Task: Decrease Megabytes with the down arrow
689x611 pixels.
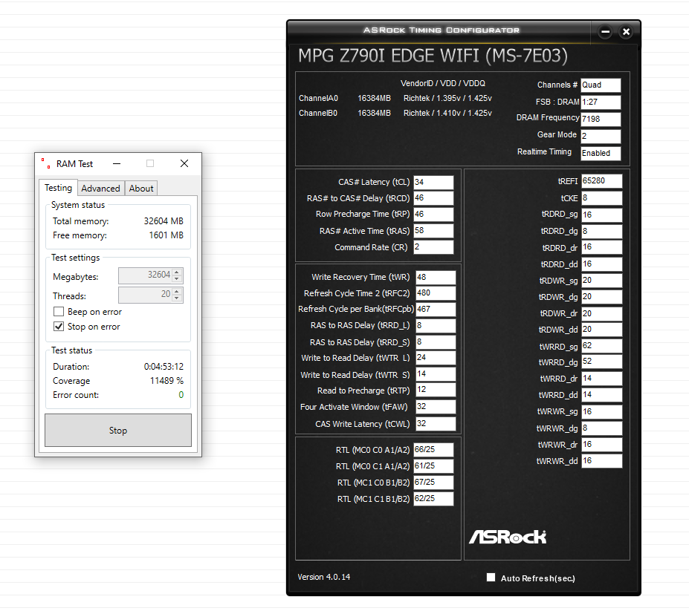Action: point(177,279)
